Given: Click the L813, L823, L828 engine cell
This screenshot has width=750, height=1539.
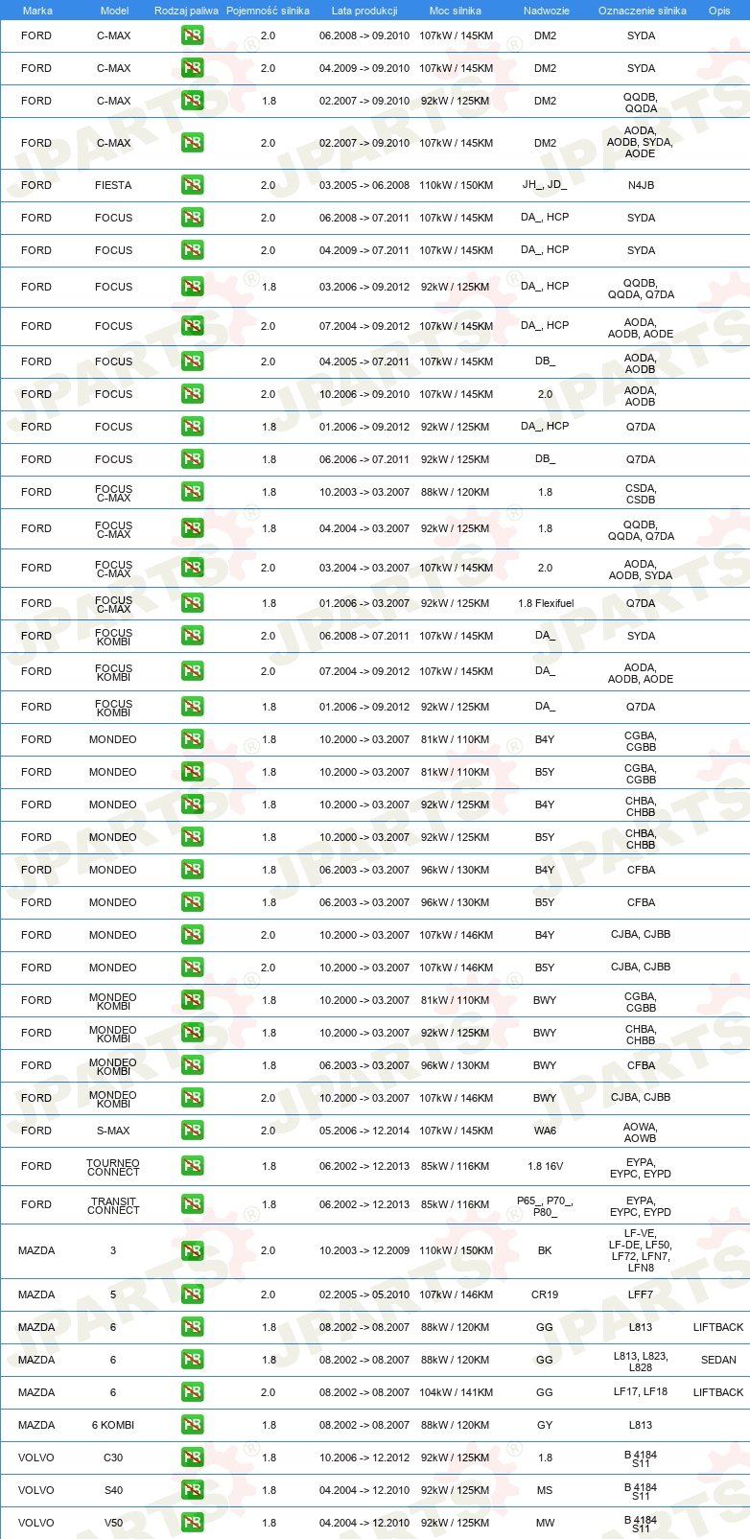Looking at the screenshot, I should click(x=641, y=1362).
